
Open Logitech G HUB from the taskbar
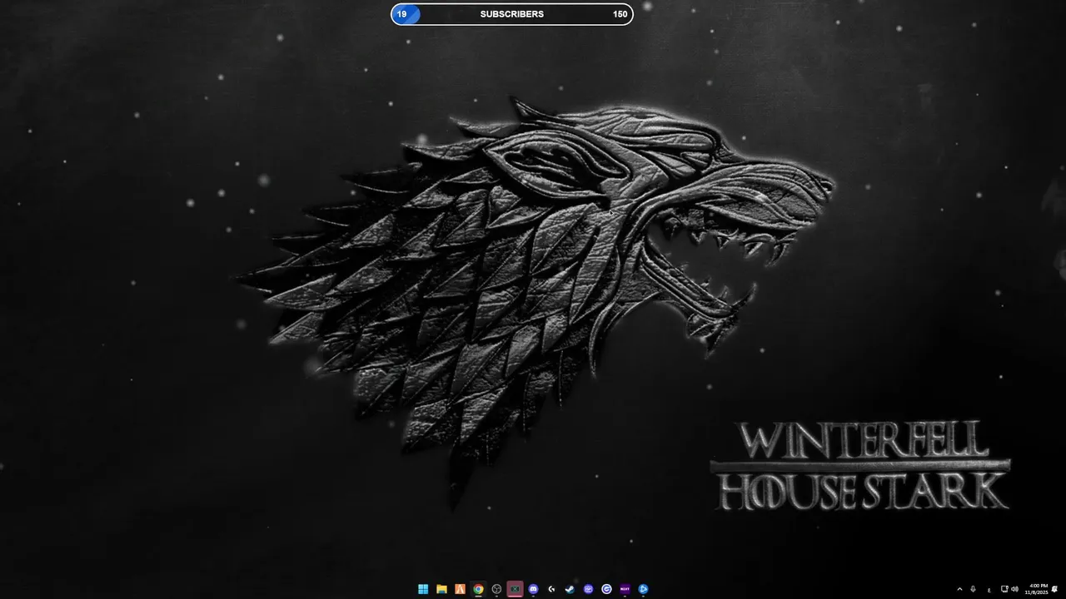[551, 589]
